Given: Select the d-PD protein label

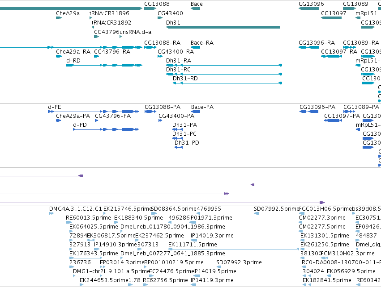Looking at the screenshot, I should pos(80,125).
